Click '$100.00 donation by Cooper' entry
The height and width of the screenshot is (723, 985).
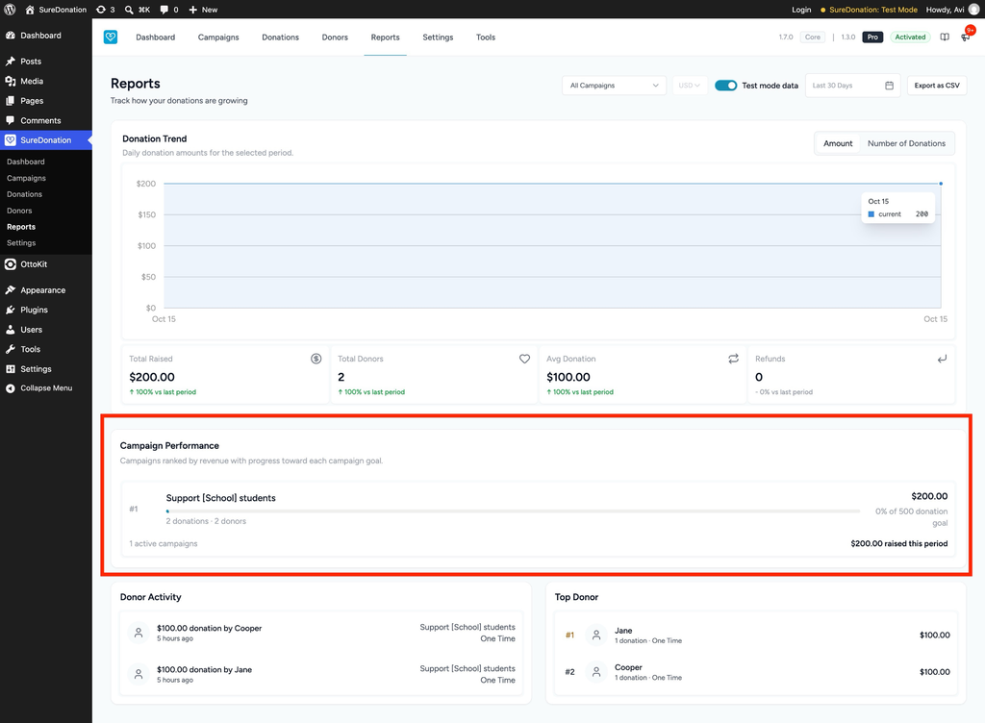click(x=209, y=628)
